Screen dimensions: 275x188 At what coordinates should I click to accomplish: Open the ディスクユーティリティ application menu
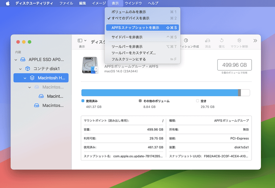point(34,3)
